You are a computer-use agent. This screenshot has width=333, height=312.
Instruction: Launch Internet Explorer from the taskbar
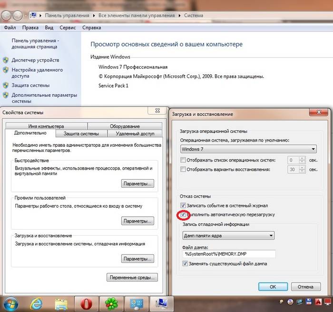(37, 303)
